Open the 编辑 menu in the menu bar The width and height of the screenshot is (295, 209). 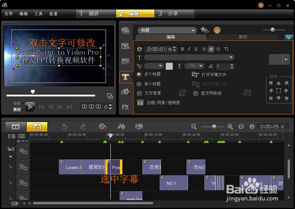pos(24,14)
